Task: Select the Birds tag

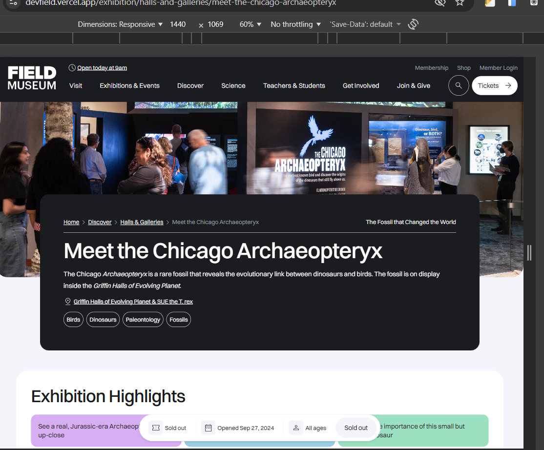Action: pos(73,320)
